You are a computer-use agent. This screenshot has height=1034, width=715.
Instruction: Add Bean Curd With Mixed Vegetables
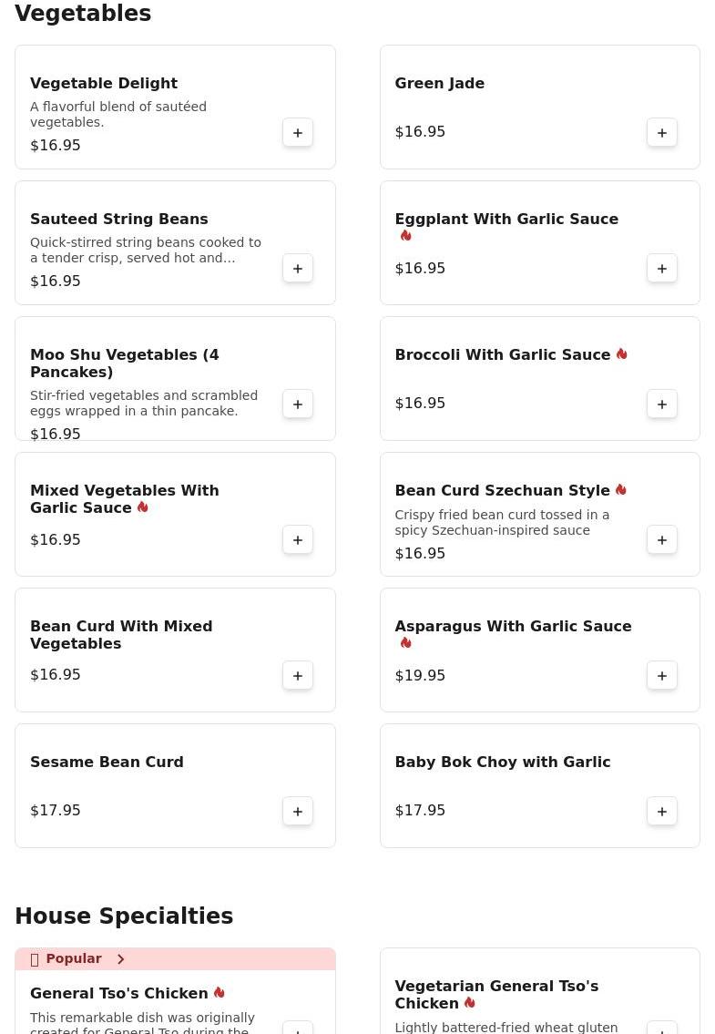pyautogui.click(x=298, y=676)
